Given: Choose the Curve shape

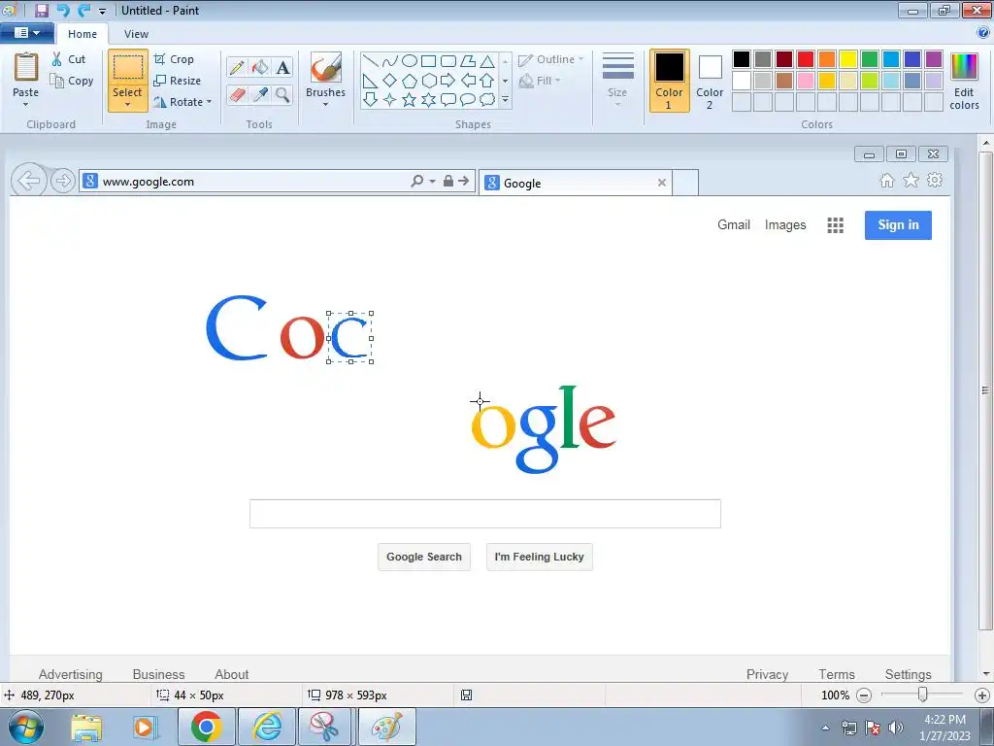Looking at the screenshot, I should (390, 61).
